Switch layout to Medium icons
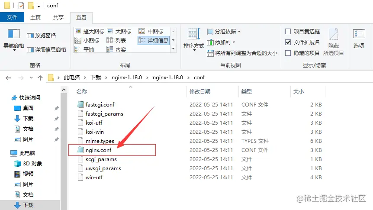 tap(151, 31)
